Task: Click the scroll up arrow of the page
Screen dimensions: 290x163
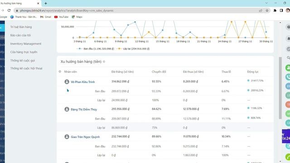Action: tap(280, 23)
